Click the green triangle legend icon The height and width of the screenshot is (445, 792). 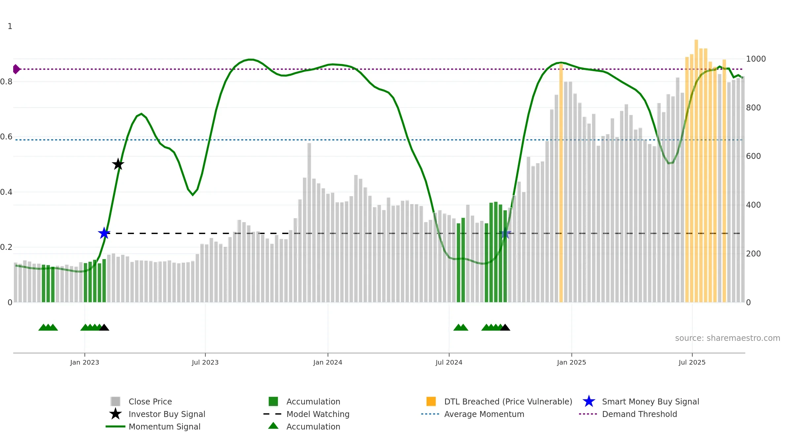click(273, 426)
